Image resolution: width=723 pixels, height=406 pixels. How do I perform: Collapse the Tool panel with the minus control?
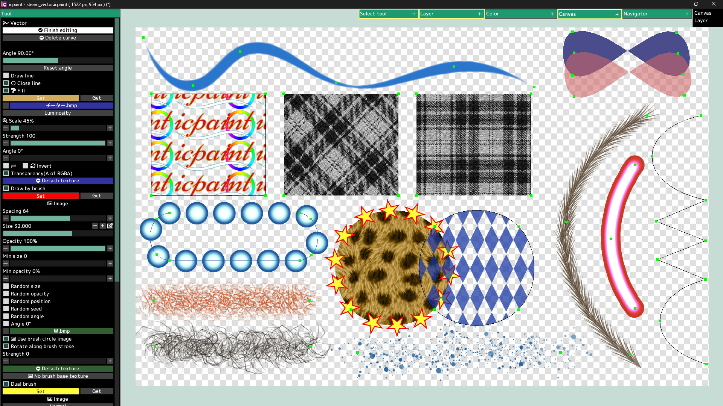pyautogui.click(x=116, y=13)
